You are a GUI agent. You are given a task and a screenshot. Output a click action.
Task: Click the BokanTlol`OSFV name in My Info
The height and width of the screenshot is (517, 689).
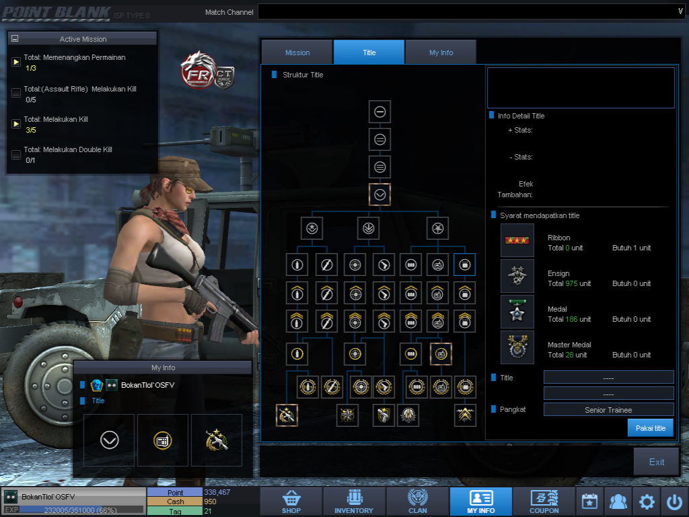point(147,385)
